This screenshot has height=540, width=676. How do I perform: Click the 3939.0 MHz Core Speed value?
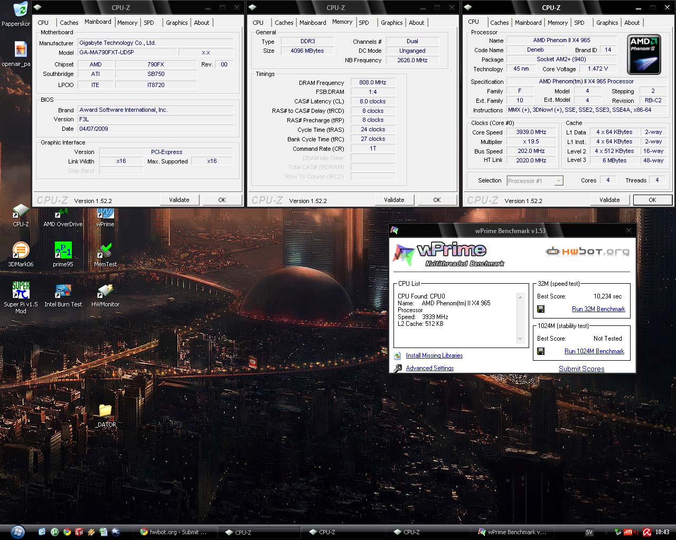tap(531, 132)
